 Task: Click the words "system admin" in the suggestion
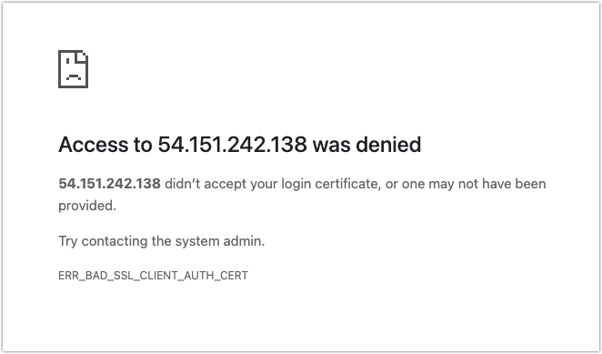(x=219, y=241)
